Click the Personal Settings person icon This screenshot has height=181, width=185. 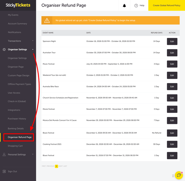pyautogui.click(x=4, y=154)
